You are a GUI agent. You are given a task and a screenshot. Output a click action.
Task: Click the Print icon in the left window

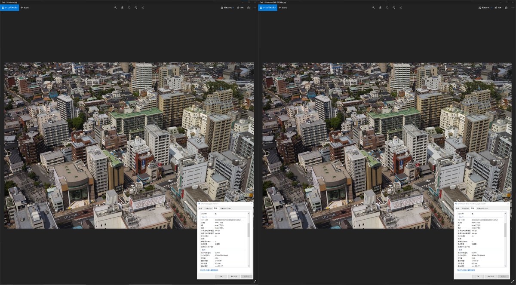[248, 7]
